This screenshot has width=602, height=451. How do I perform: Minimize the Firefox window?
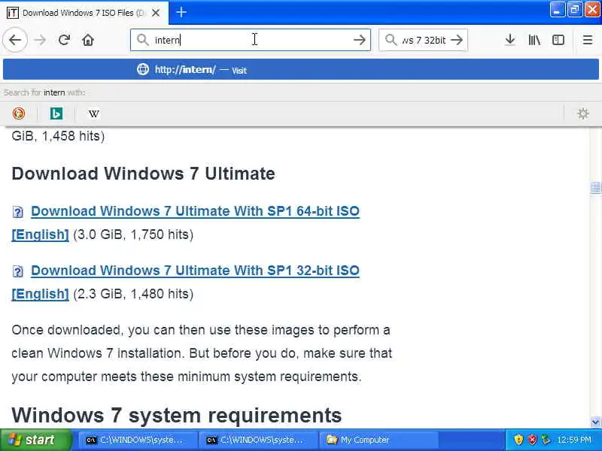(557, 10)
